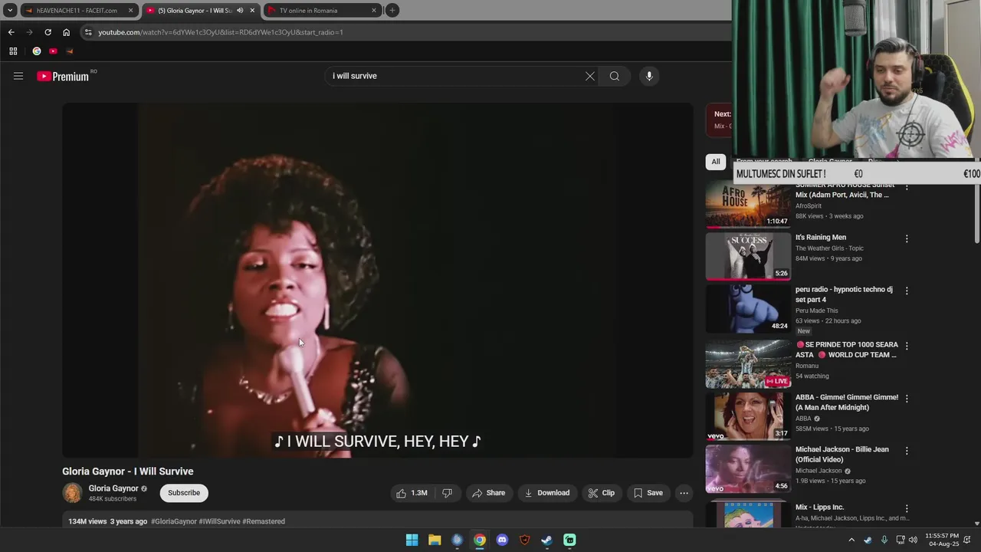Screen dimensions: 981x552
Task: Play It's Raining Men thumbnail
Action: click(x=748, y=256)
